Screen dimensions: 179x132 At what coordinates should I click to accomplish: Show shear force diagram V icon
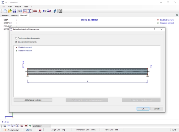click(30, 126)
